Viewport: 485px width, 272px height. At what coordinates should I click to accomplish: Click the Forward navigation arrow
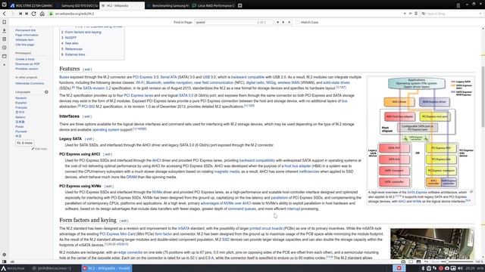point(12,14)
